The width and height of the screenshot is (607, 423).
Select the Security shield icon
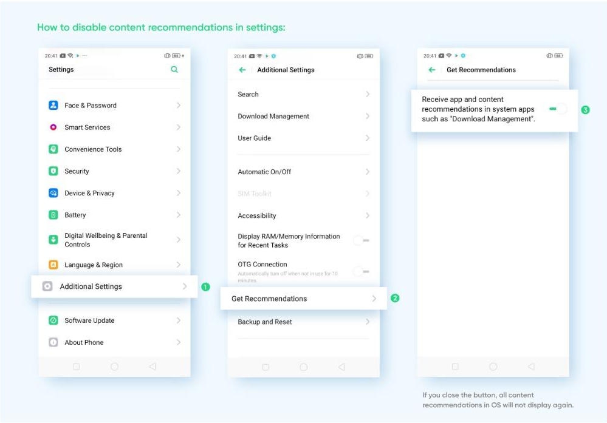coord(53,171)
